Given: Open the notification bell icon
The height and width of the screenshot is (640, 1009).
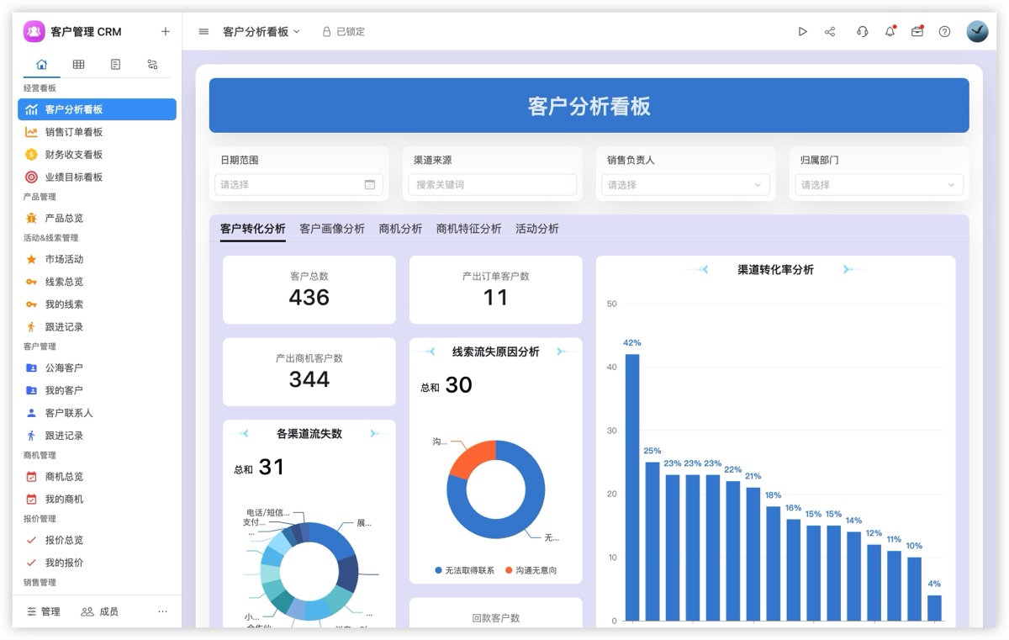Looking at the screenshot, I should coord(890,31).
